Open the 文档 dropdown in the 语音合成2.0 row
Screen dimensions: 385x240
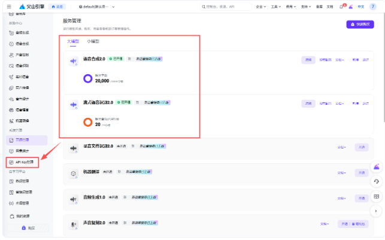340,60
